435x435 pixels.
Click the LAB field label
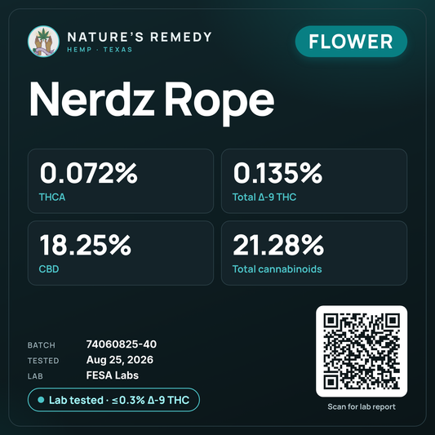click(x=35, y=376)
